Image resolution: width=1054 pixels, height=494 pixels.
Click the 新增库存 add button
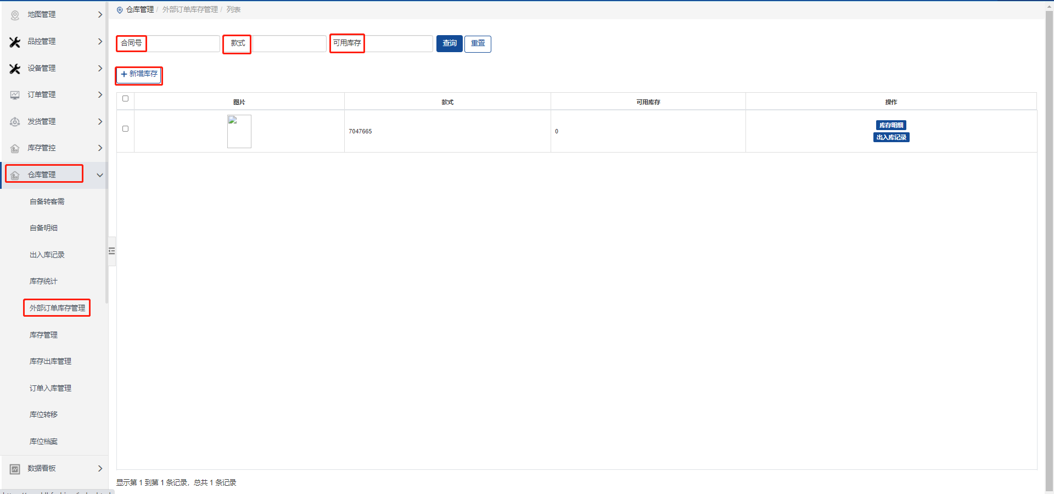(x=139, y=74)
